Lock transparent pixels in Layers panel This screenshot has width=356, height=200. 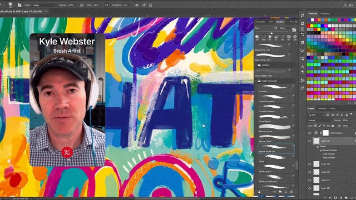tap(315, 126)
